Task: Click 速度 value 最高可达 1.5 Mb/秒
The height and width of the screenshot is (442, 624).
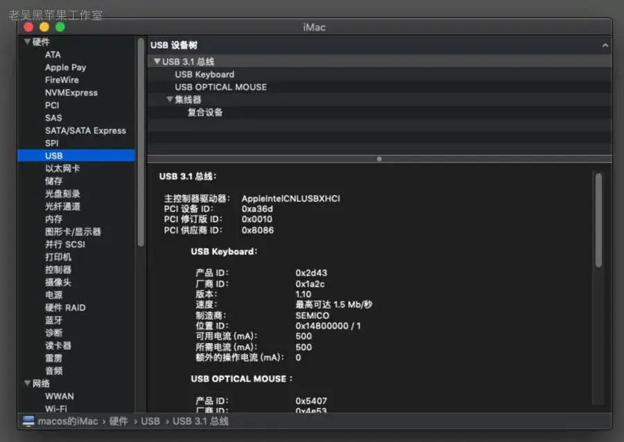Action: (x=334, y=304)
